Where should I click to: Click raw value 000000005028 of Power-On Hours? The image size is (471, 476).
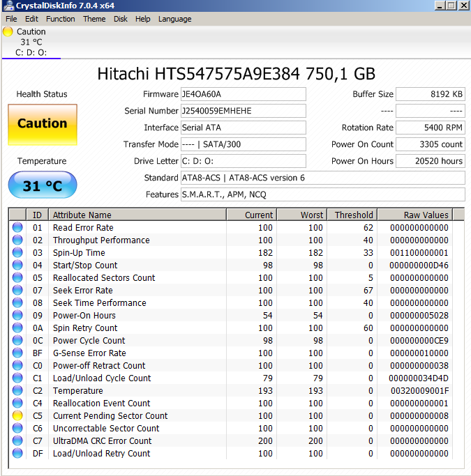419,316
